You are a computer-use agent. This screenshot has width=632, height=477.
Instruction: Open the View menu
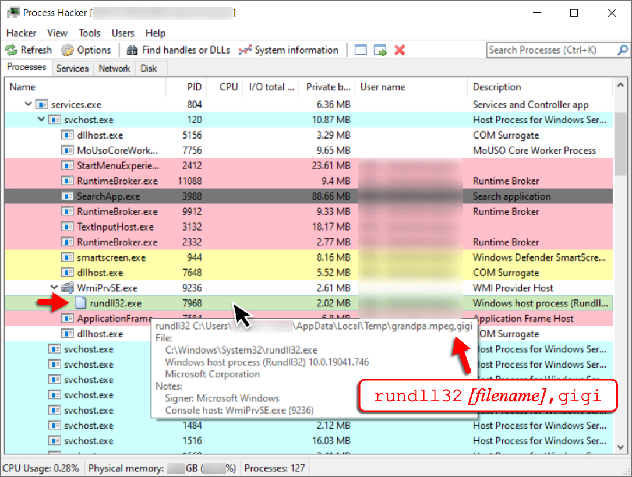57,33
